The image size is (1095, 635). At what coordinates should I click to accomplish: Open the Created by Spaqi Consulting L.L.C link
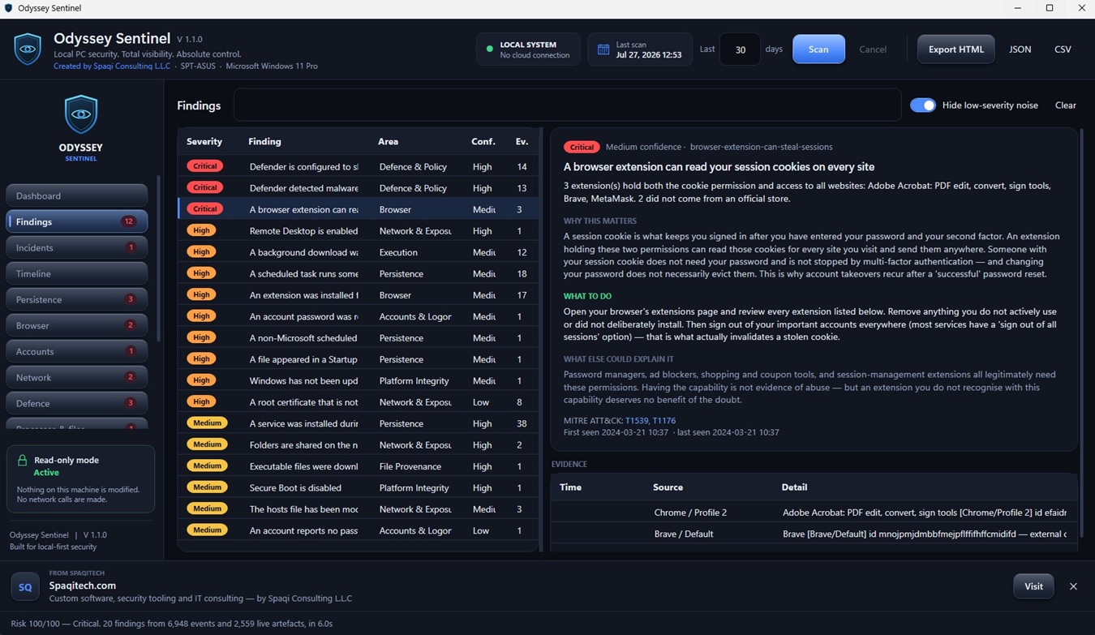(112, 66)
